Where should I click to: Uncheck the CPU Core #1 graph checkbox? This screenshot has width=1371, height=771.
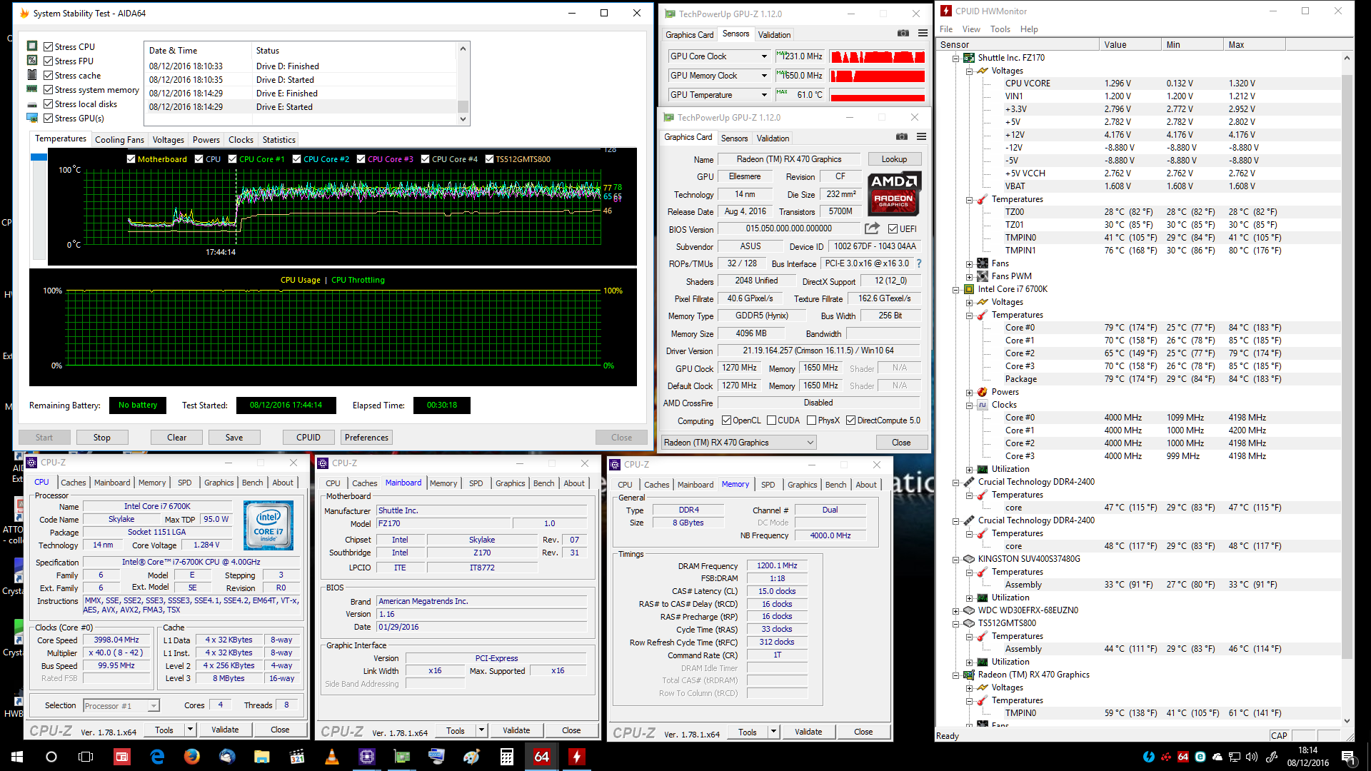[x=233, y=159]
